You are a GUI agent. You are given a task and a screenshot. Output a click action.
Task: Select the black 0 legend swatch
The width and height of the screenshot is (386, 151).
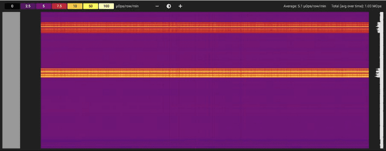(12, 6)
